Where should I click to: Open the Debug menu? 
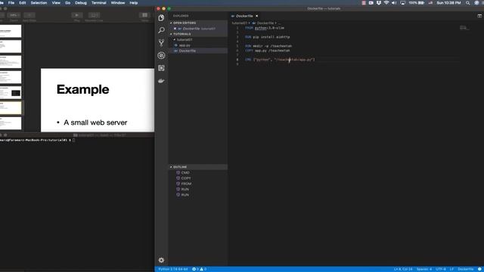[x=81, y=3]
